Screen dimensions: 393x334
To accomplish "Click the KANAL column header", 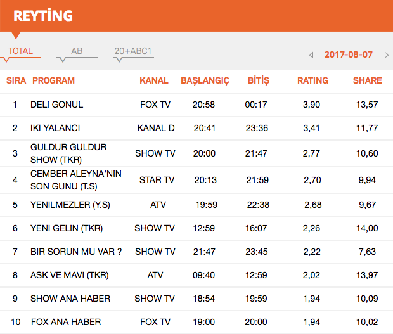I will [x=154, y=80].
